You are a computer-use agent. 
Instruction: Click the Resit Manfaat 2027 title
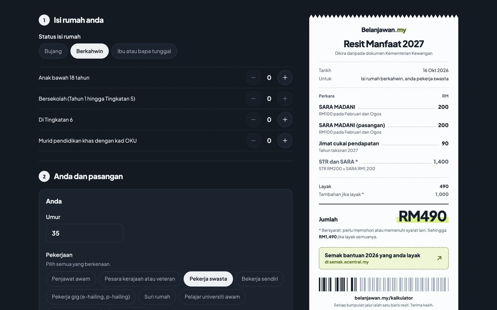pyautogui.click(x=384, y=44)
